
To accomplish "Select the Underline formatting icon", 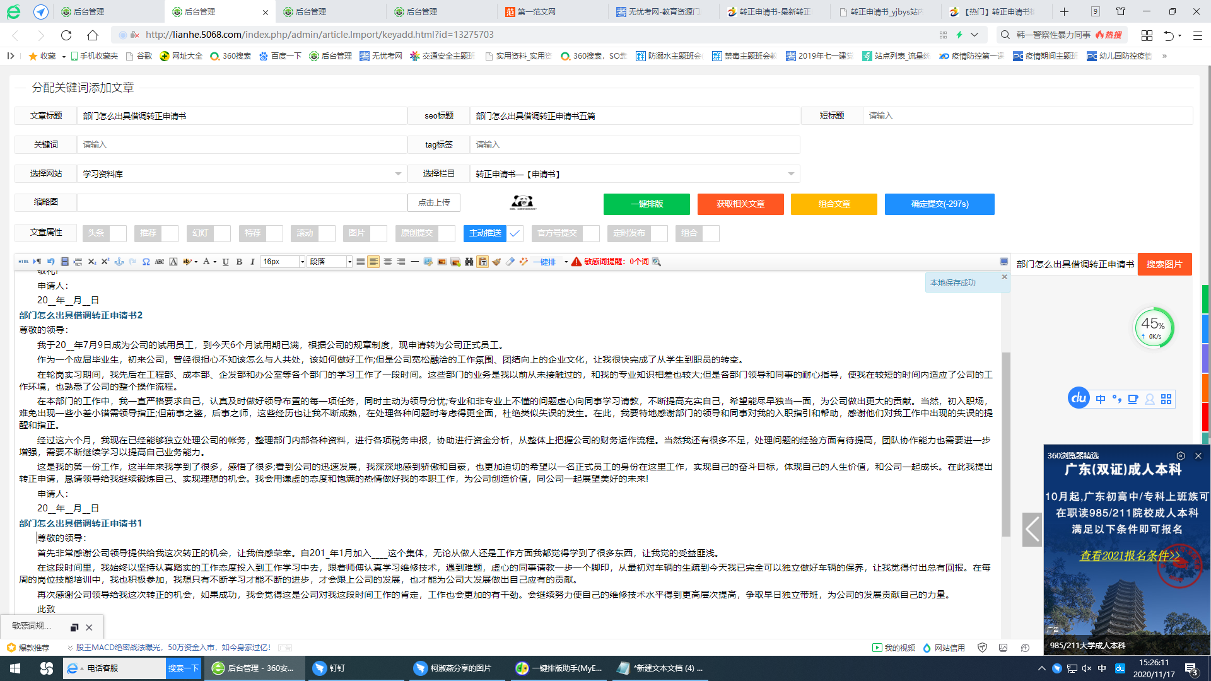I will 225,261.
